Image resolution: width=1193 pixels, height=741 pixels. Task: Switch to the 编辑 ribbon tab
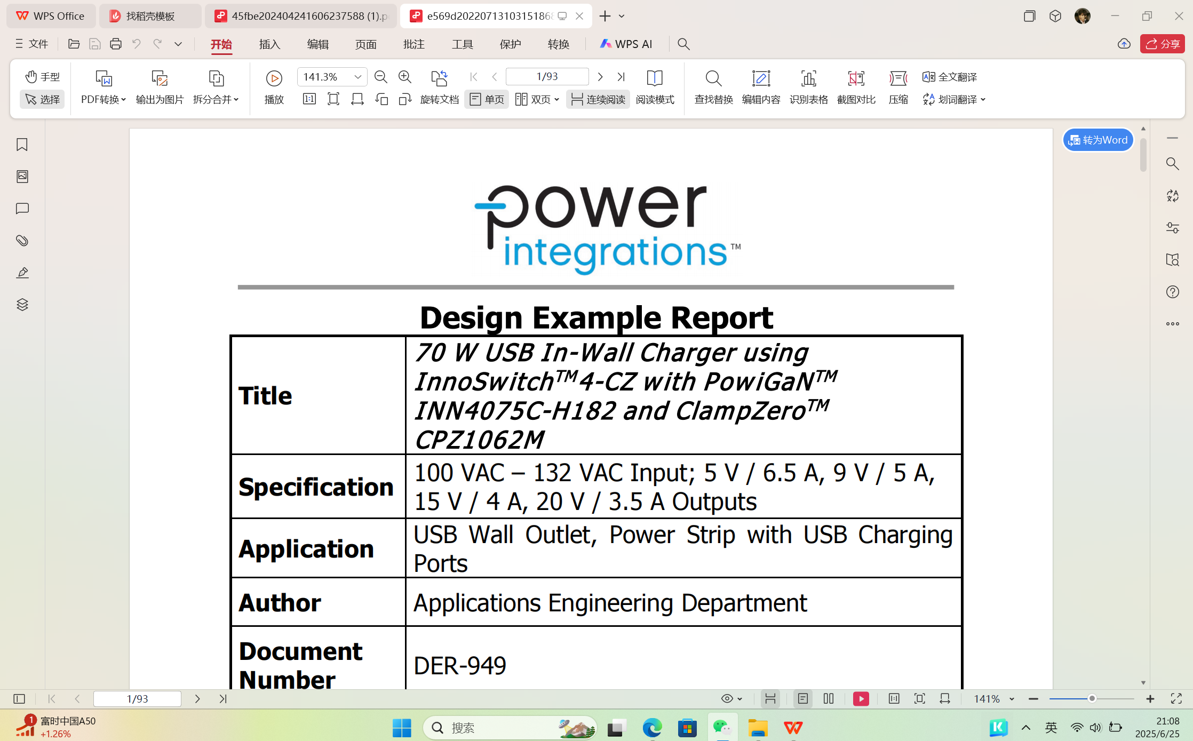coord(318,44)
